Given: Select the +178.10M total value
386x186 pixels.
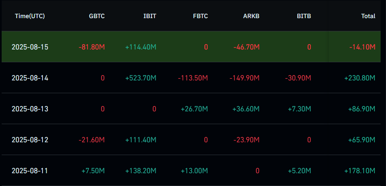Looking at the screenshot, I should tap(360, 171).
